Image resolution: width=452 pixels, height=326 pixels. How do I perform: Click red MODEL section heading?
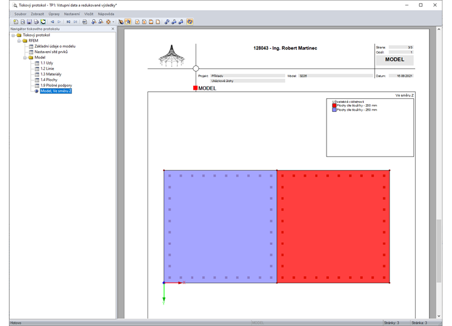click(205, 88)
